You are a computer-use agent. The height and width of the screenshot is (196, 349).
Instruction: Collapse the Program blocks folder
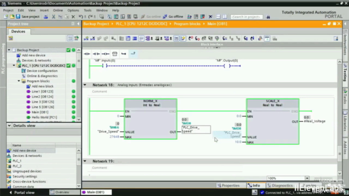click(19, 81)
